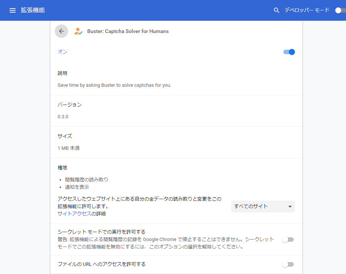346x274 pixels.
Task: Select the version number 0.3.0
Action: click(x=63, y=117)
